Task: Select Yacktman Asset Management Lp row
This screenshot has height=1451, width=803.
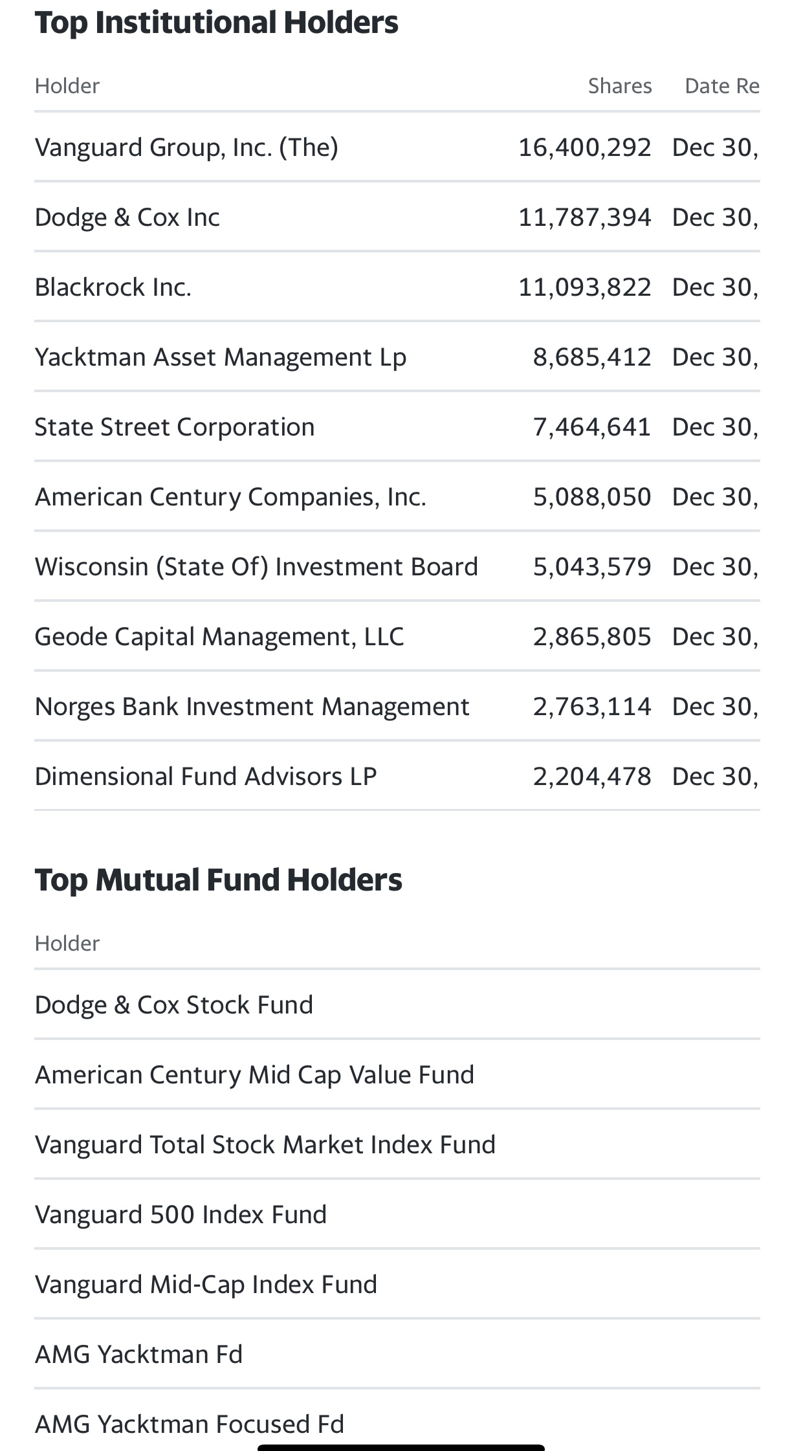Action: click(x=397, y=357)
